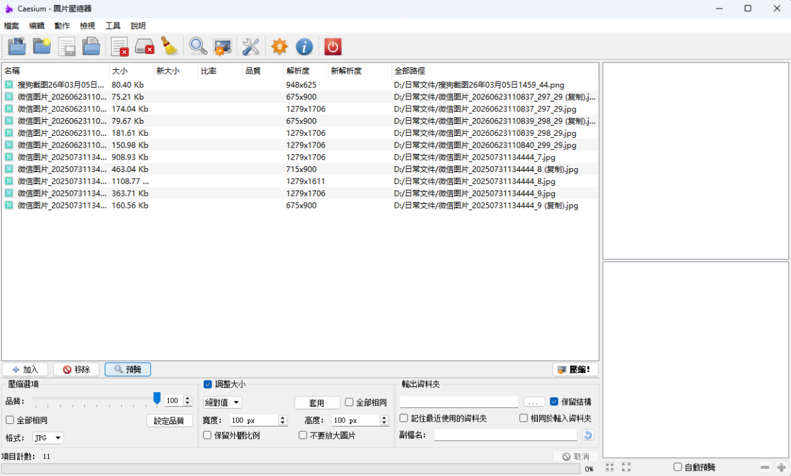
Task: Uncheck the 保留結構 checkbox
Action: pos(554,401)
